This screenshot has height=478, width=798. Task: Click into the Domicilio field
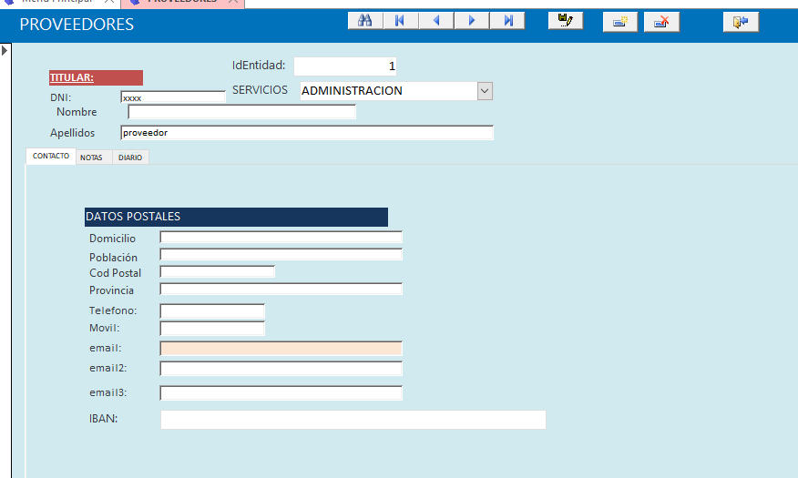281,238
